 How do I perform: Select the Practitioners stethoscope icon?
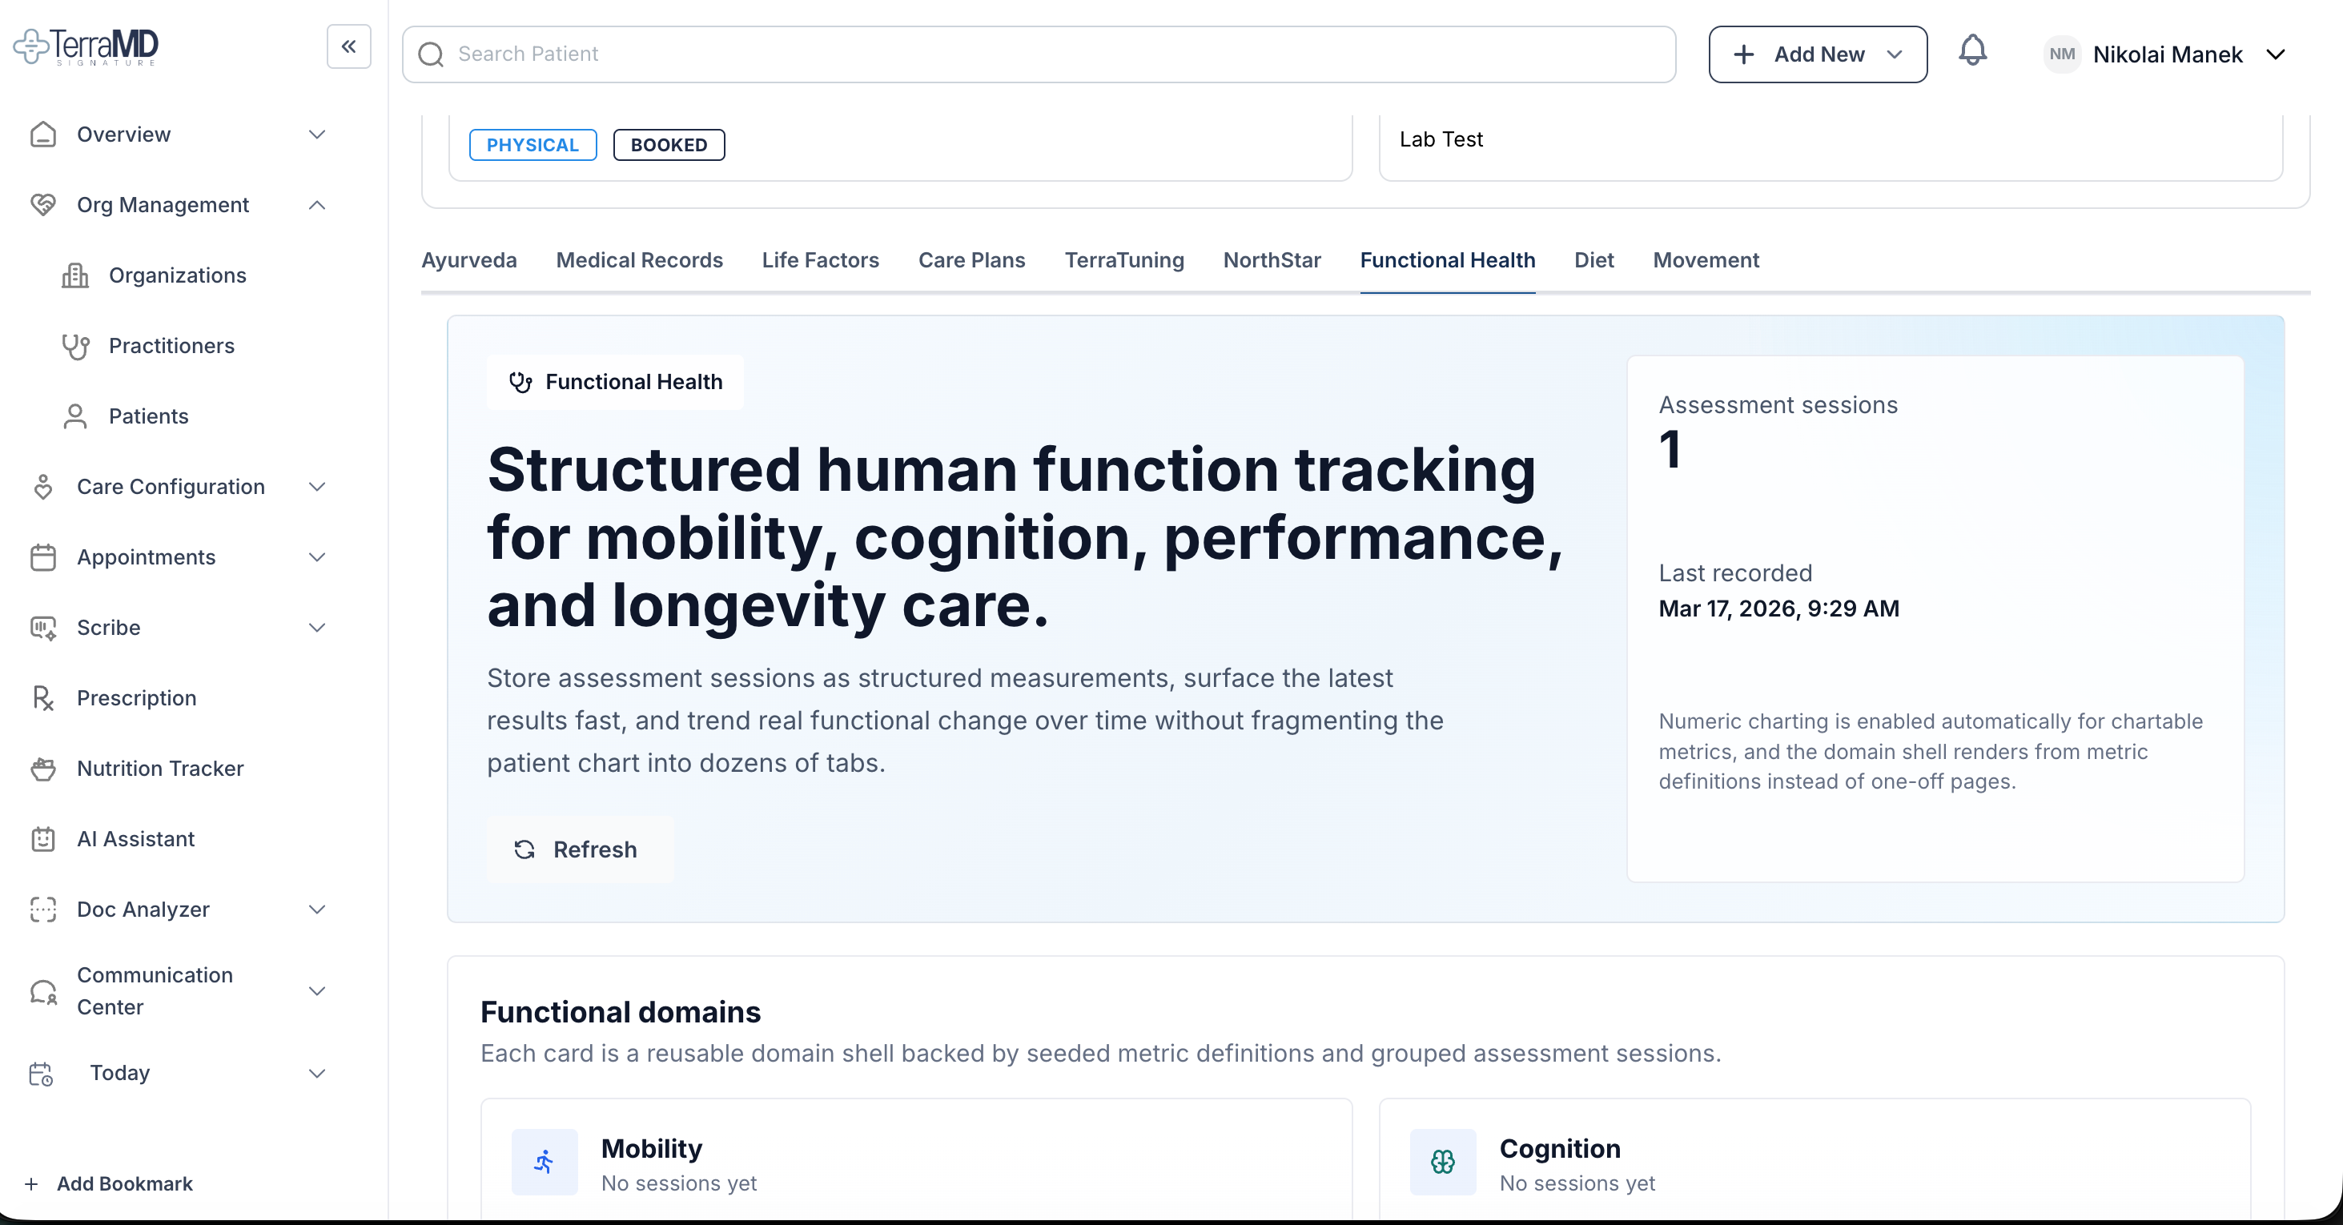tap(75, 346)
